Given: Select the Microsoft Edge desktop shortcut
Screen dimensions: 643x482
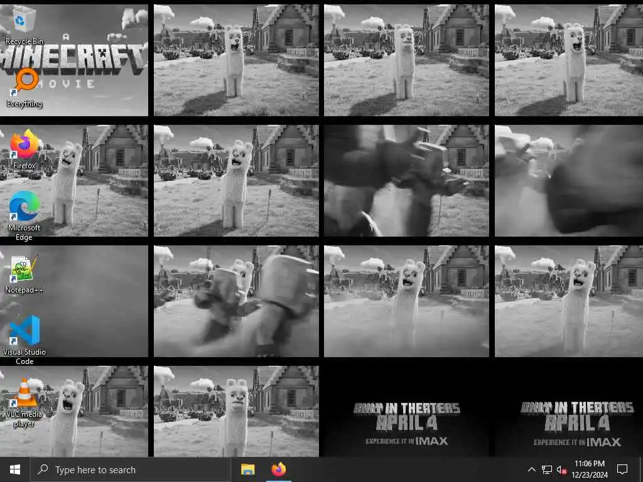Looking at the screenshot, I should (24, 216).
